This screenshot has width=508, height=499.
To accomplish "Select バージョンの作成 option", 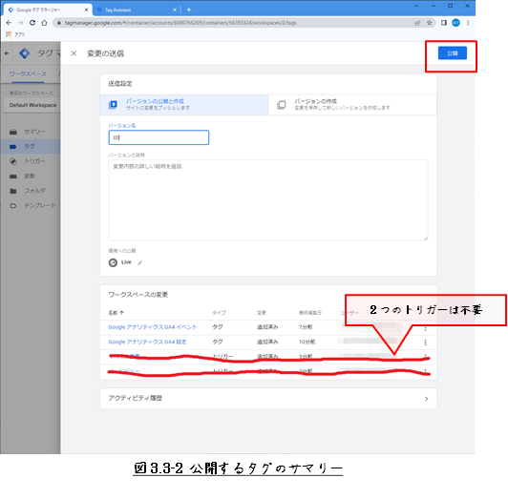I will coord(352,105).
